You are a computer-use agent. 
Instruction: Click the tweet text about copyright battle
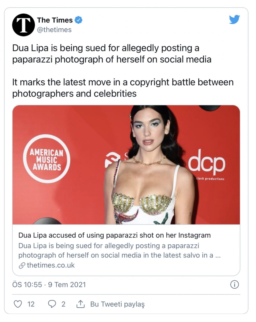pyautogui.click(x=123, y=88)
